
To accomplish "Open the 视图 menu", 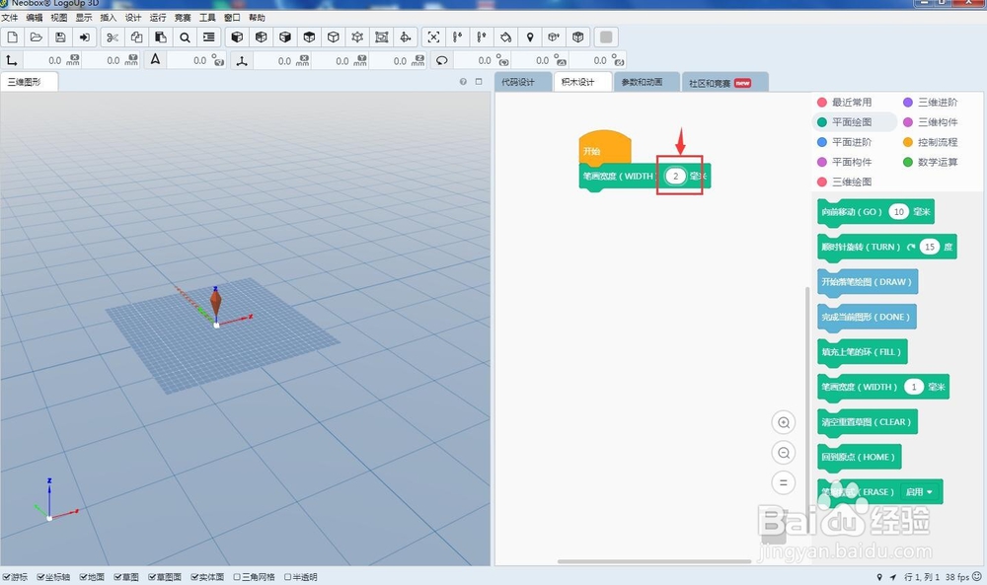I will (59, 18).
